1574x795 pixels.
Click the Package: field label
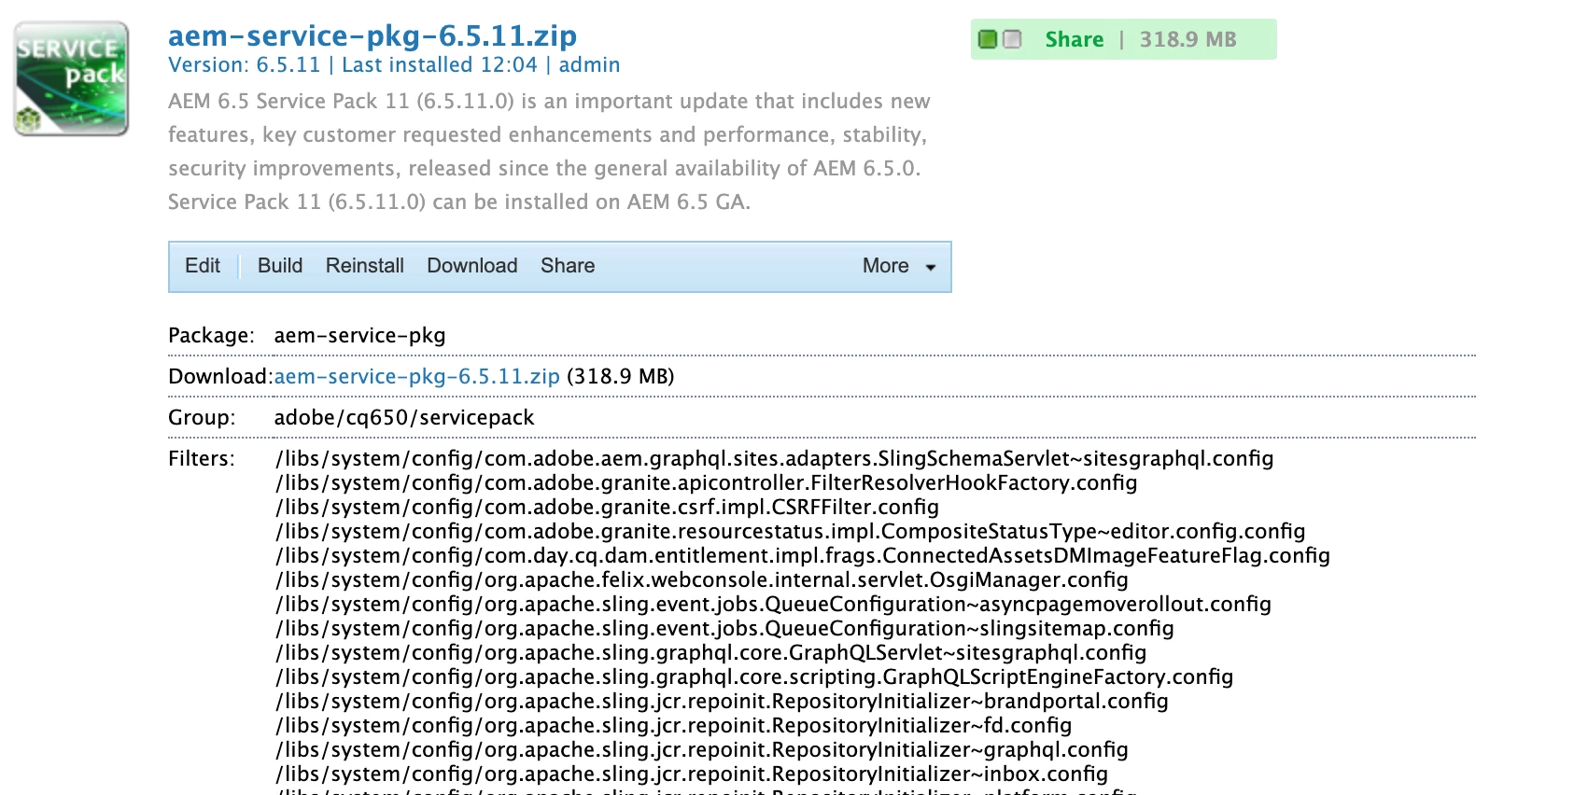(x=212, y=335)
